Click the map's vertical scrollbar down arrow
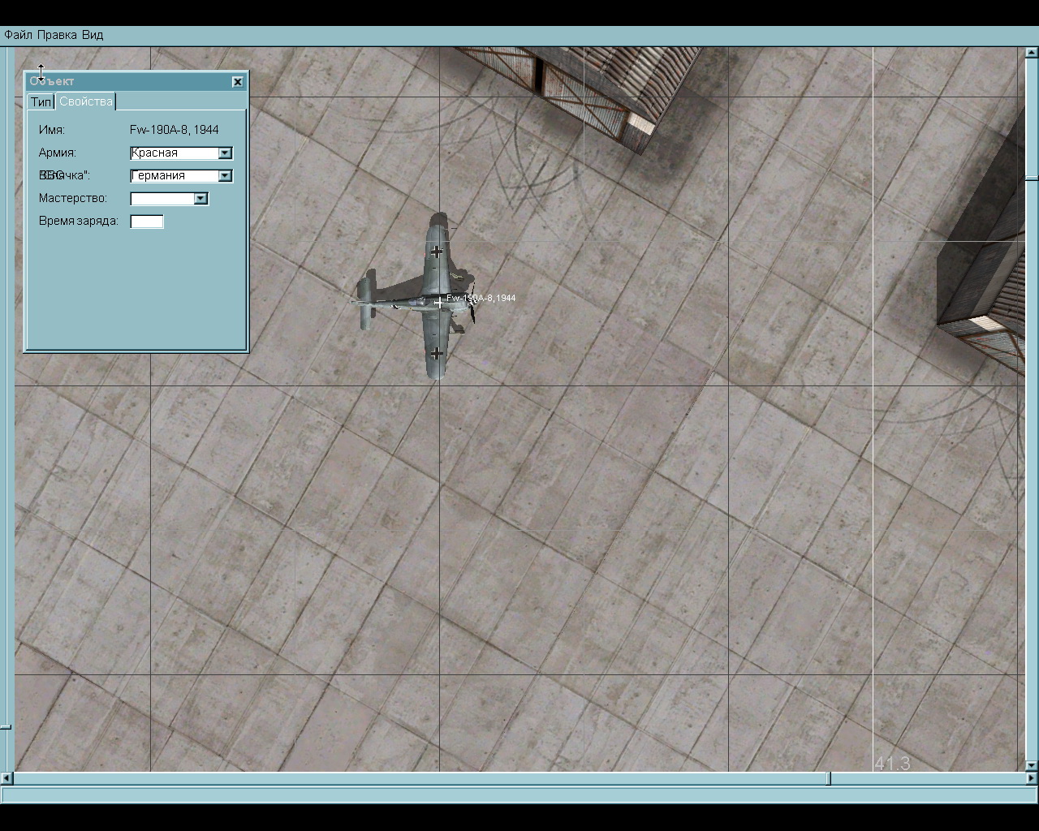 click(x=1032, y=764)
